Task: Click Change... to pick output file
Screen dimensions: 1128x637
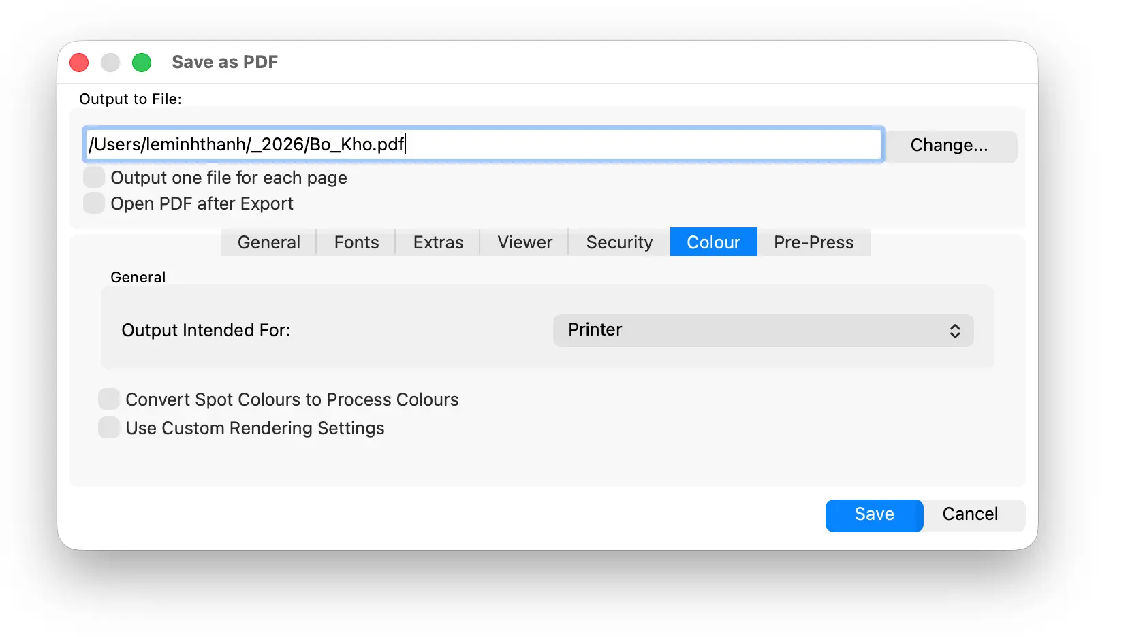Action: 949,146
